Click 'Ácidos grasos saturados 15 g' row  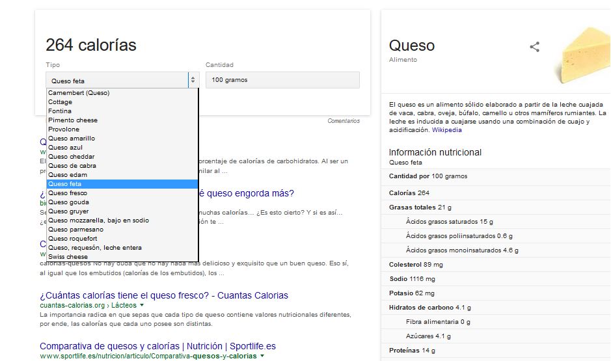click(x=496, y=222)
